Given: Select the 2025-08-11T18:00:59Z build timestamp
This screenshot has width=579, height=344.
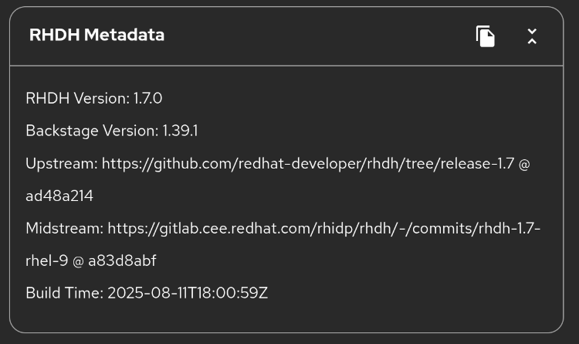Looking at the screenshot, I should coord(188,294).
